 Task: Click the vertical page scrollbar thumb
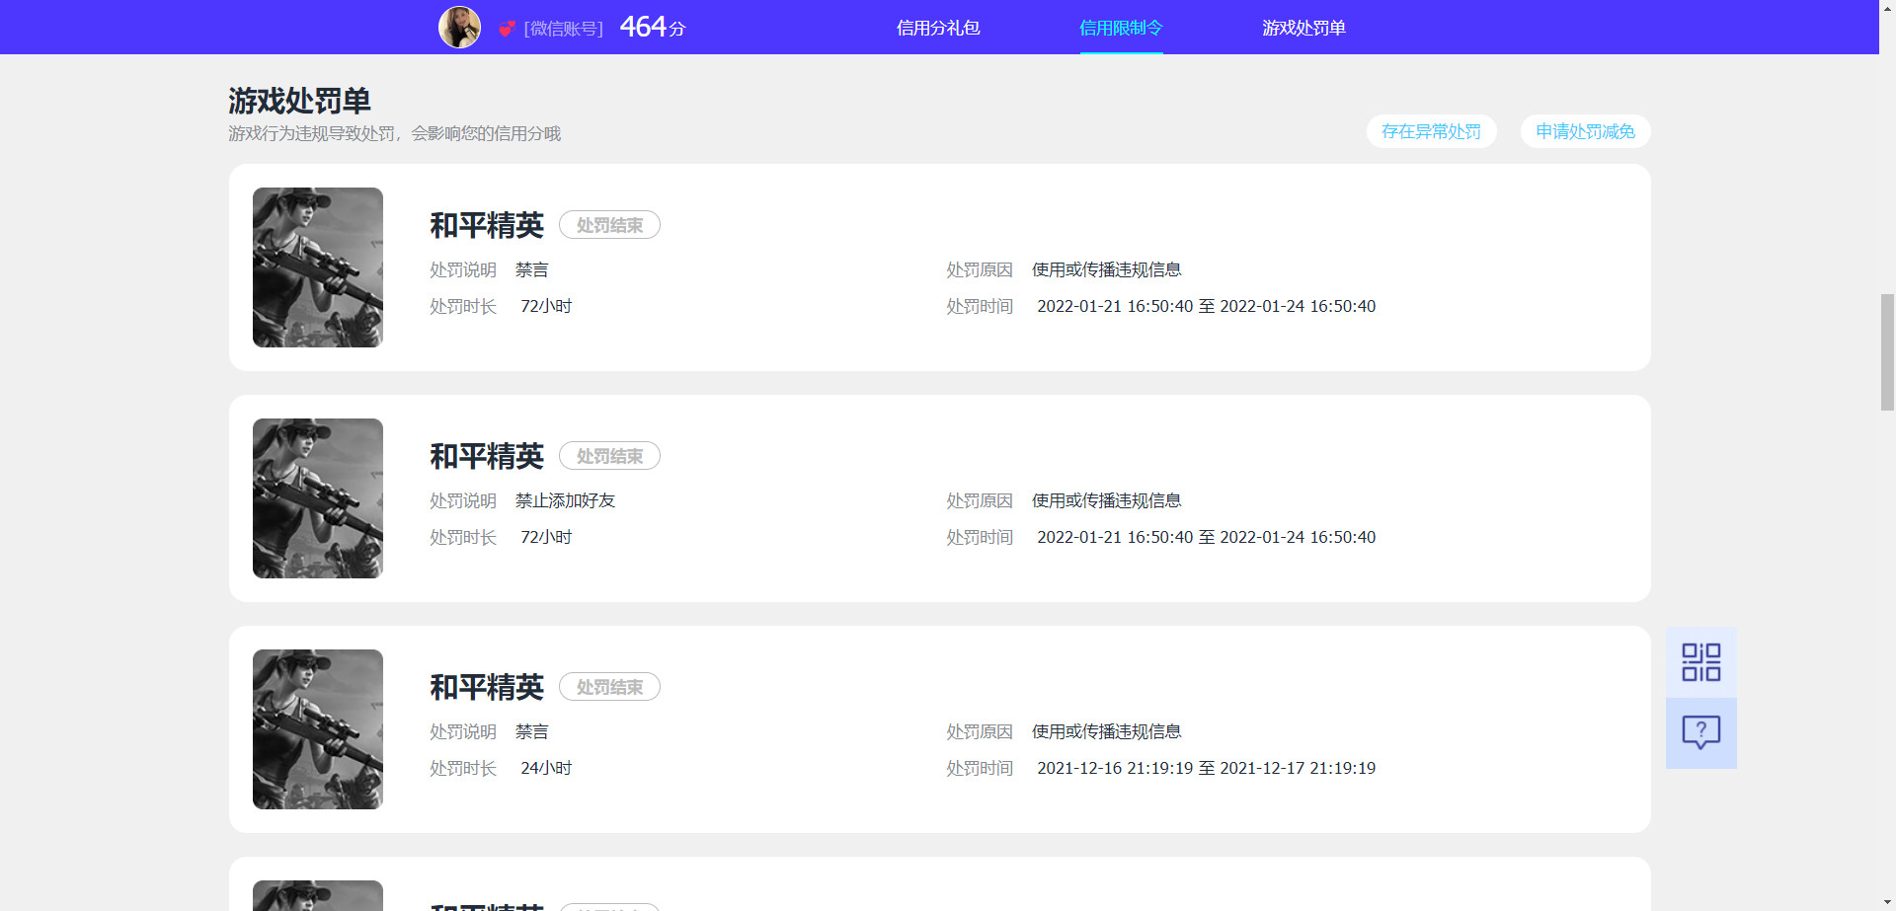point(1887,351)
